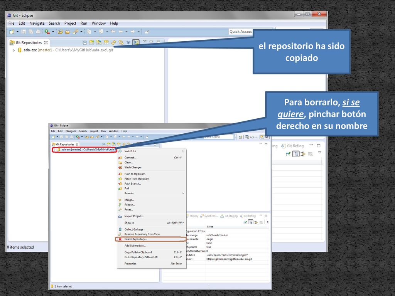This screenshot has height=296, width=395.
Task: Close the Git Repositories tab in back window
Action: 46,42
